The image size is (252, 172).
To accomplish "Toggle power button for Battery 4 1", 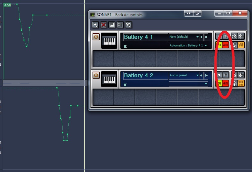I will click(96, 37).
